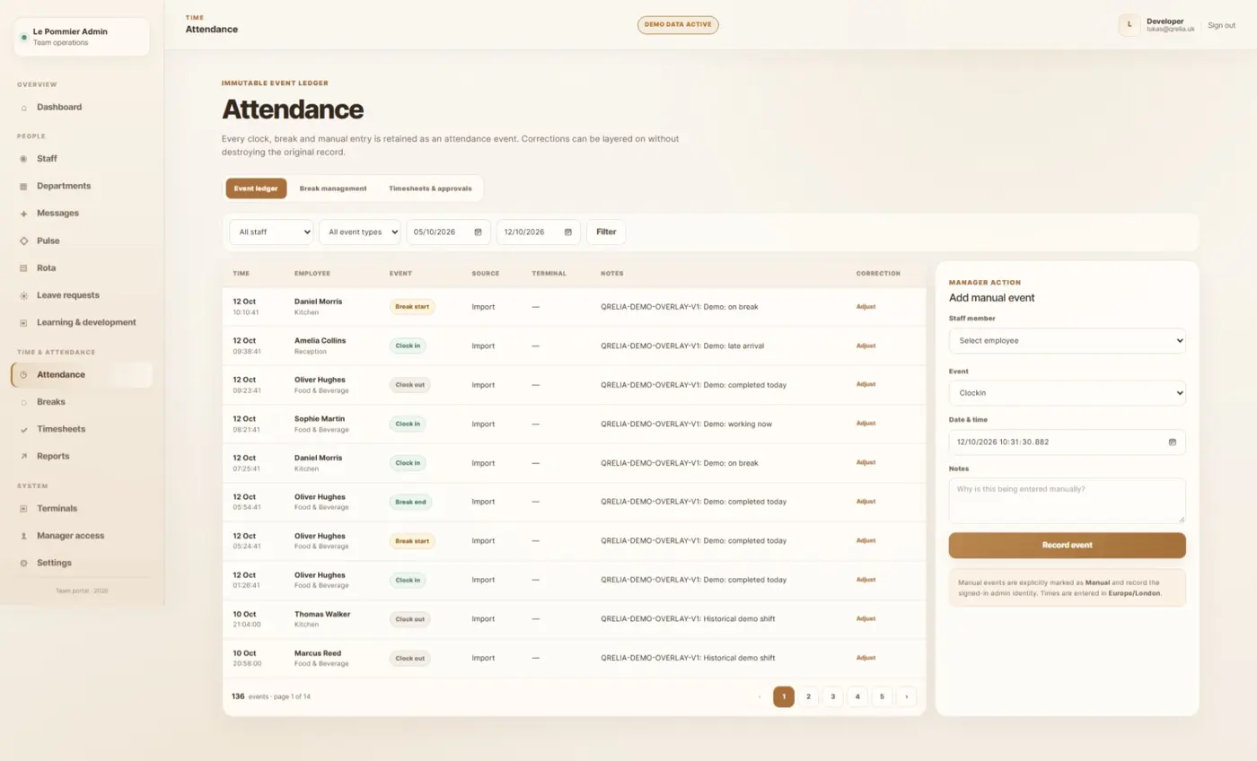Viewport: 1257px width, 761px height.
Task: Click the Terminals sidebar icon
Action: coord(23,509)
